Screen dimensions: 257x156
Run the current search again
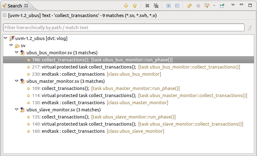click(189, 6)
